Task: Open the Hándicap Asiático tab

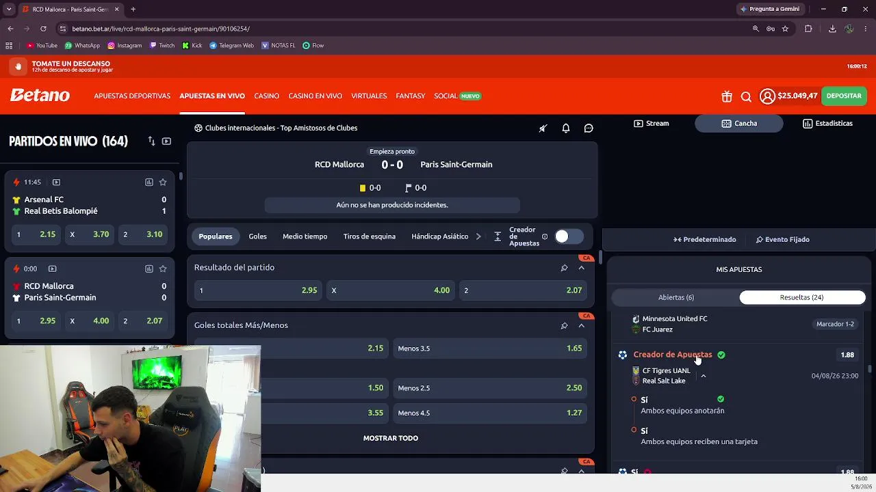Action: pos(440,236)
